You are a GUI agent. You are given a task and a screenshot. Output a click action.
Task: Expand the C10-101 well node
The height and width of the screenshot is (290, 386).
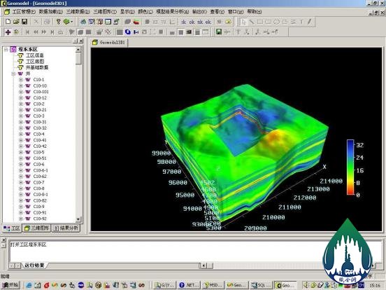coord(21,92)
